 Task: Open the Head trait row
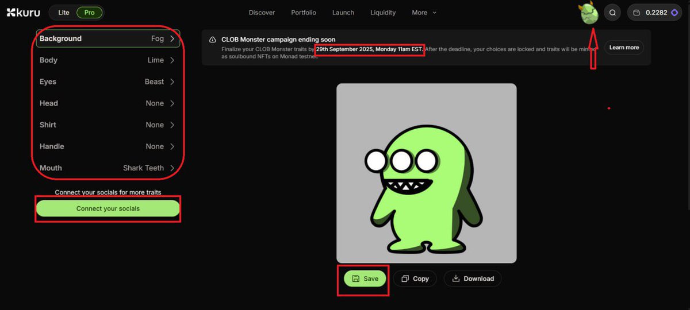pos(108,103)
